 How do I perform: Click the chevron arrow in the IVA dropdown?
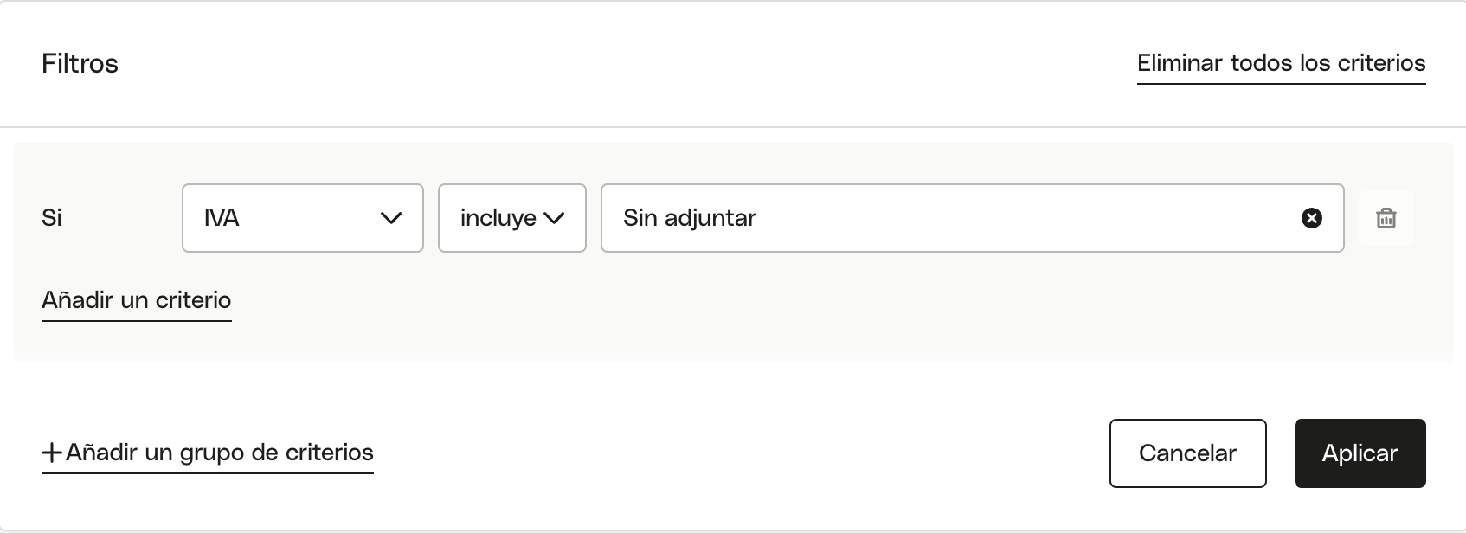[x=391, y=218]
